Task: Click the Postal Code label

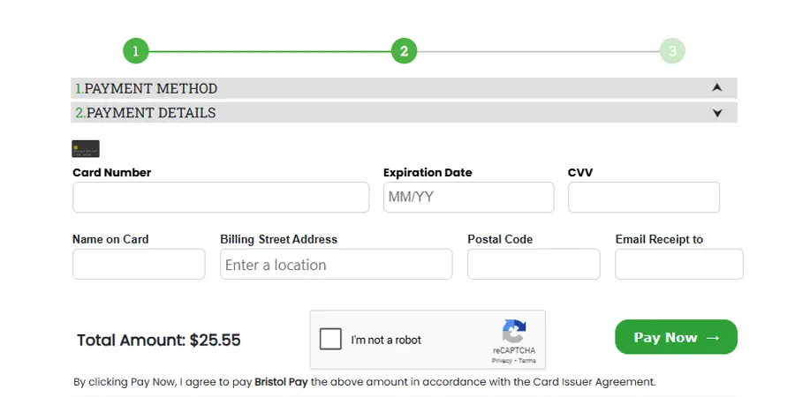Action: click(500, 239)
